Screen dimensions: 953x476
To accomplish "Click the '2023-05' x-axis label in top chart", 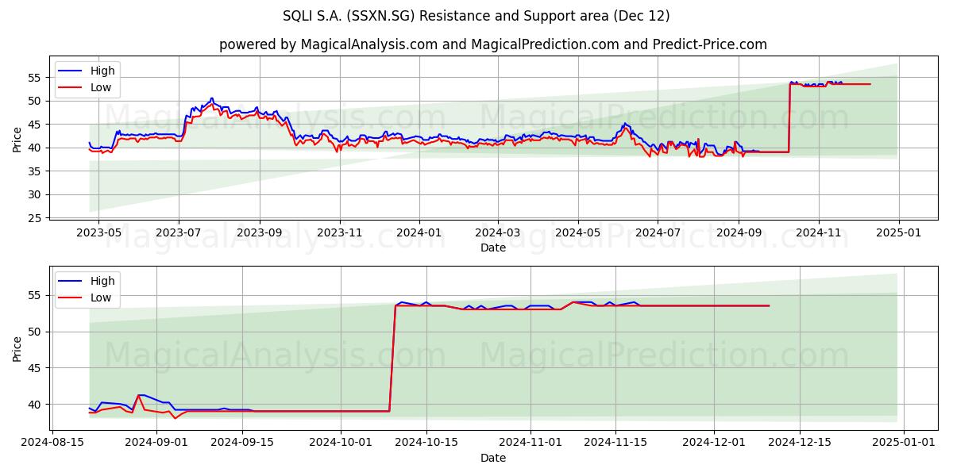I will [x=98, y=234].
